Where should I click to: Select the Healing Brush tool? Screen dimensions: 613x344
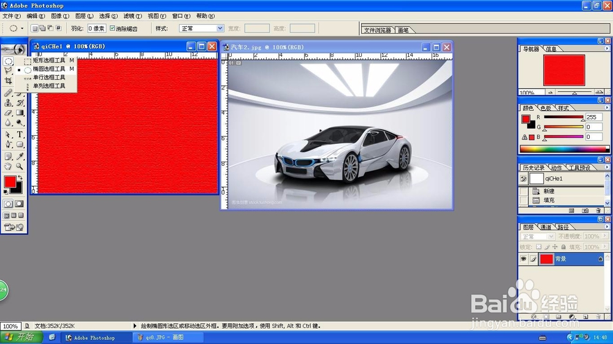click(8, 93)
